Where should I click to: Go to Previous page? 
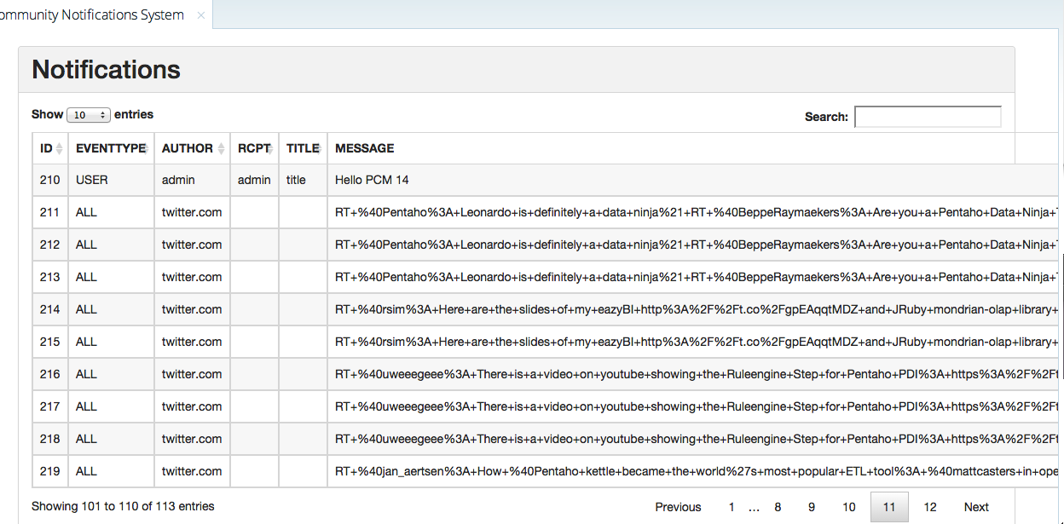[x=678, y=507]
